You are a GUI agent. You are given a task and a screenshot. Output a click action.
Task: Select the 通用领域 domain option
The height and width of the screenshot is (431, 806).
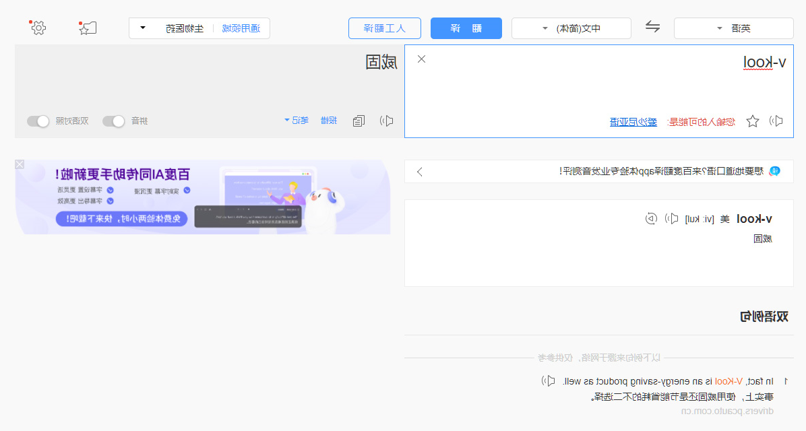[241, 28]
